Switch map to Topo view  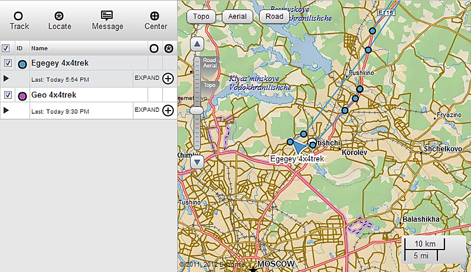coord(201,17)
